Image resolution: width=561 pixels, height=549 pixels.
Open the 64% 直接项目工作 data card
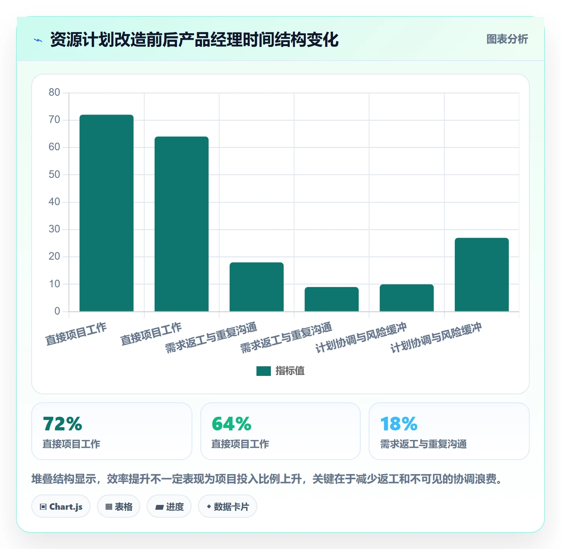point(280,431)
